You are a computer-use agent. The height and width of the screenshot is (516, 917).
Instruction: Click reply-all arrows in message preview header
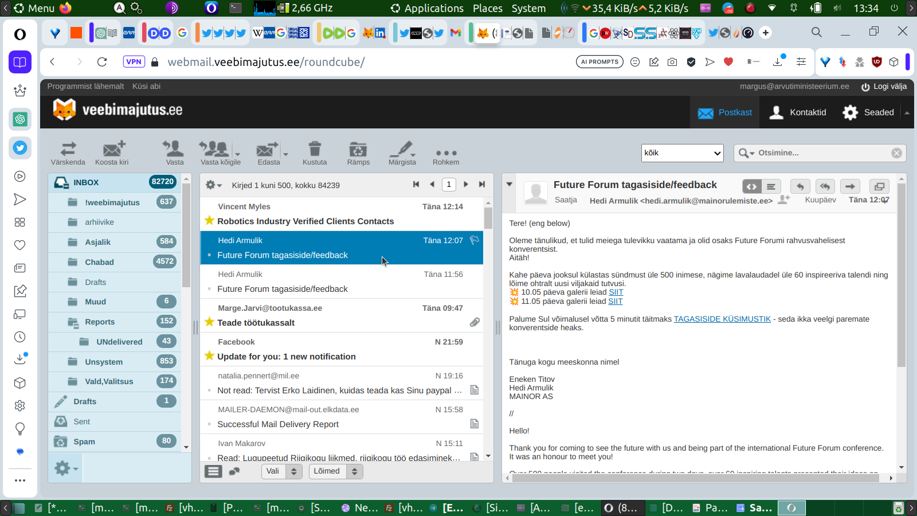(x=825, y=186)
